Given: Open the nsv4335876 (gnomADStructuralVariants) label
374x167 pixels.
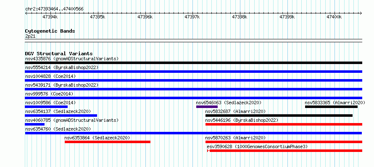Looking at the screenshot, I should click(72, 59).
